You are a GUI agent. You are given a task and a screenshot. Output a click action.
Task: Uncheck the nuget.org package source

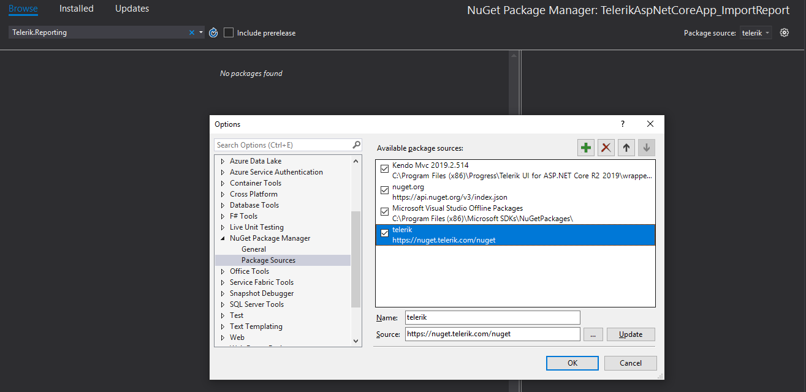pos(385,190)
